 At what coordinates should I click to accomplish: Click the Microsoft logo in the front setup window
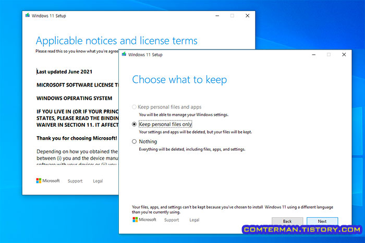coord(144,220)
